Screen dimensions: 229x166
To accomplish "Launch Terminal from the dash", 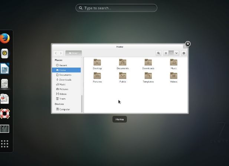I will pyautogui.click(x=5, y=129).
